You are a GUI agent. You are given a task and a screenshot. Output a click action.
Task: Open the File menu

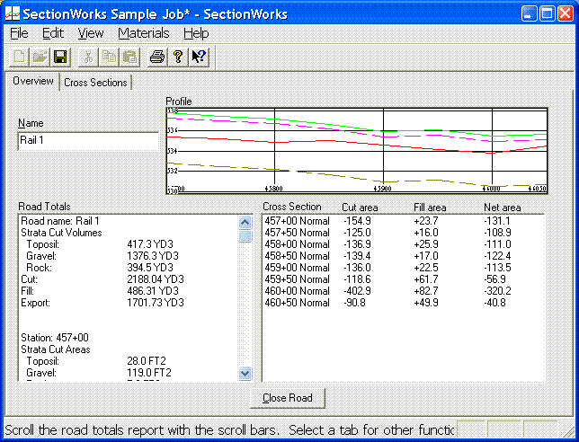[x=19, y=33]
